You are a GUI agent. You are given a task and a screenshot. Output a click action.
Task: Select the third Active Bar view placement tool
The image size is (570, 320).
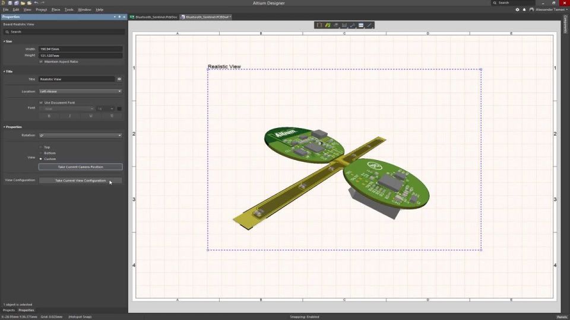[336, 25]
